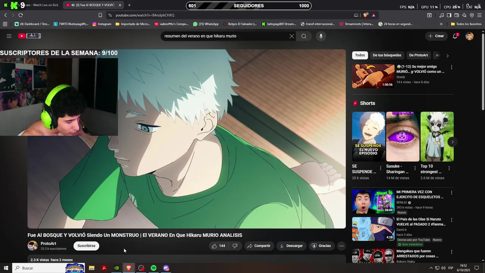The image size is (485, 273).
Task: Go back in the browser
Action: 5,15
